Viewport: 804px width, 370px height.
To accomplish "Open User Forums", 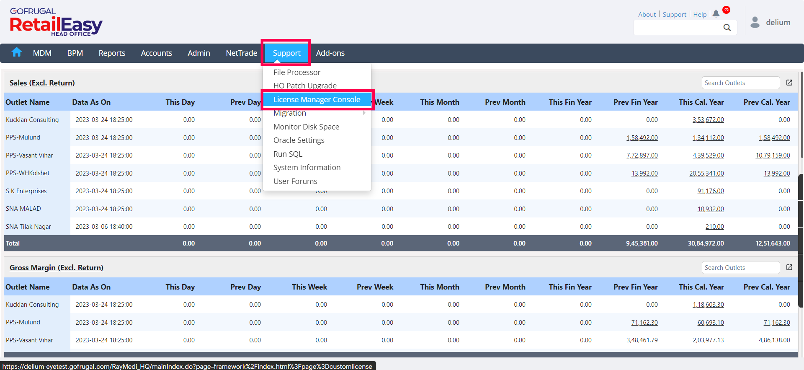I will tap(295, 181).
